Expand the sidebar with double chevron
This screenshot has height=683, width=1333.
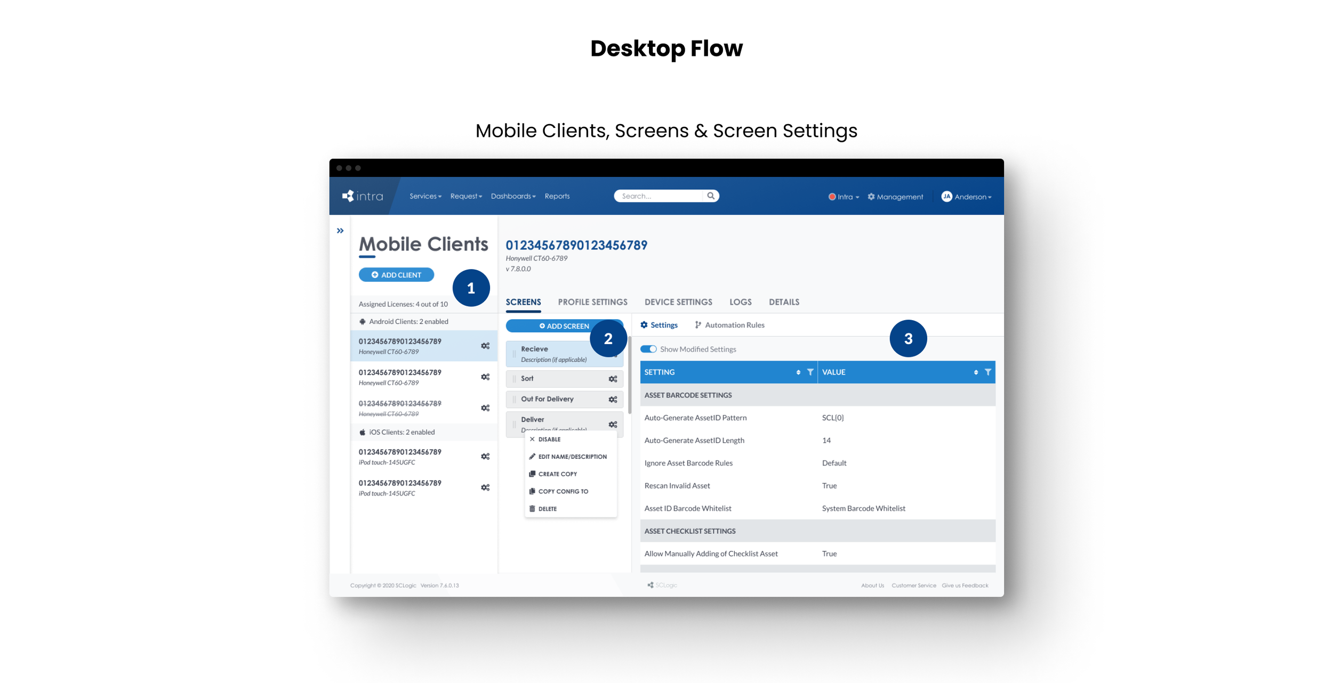340,231
